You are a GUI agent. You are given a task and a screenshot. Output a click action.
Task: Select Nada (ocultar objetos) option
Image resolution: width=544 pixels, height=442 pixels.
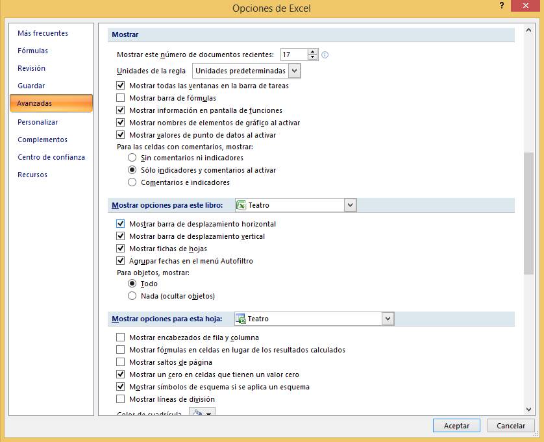coord(132,296)
